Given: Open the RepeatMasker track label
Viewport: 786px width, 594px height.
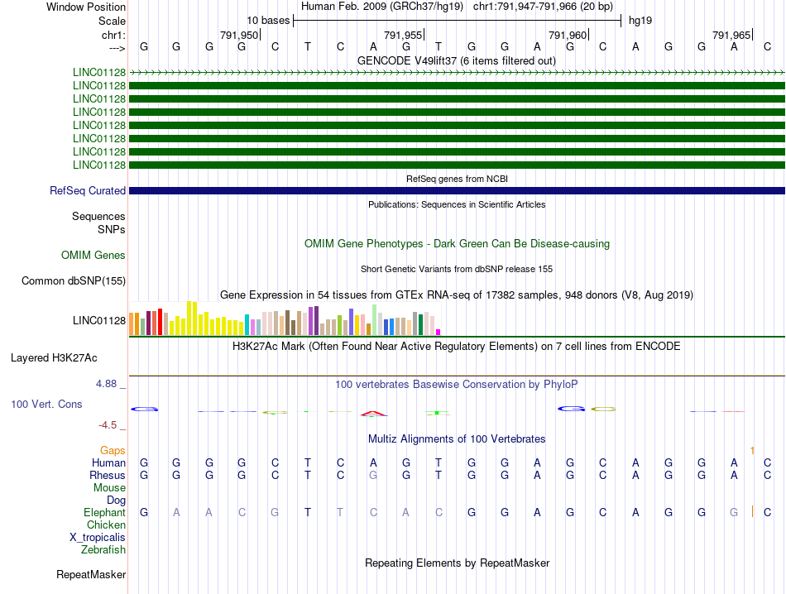Looking at the screenshot, I should tap(91, 574).
